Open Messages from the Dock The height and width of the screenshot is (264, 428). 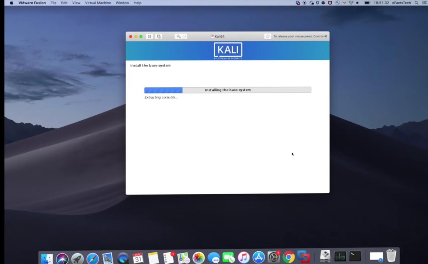pyautogui.click(x=213, y=258)
